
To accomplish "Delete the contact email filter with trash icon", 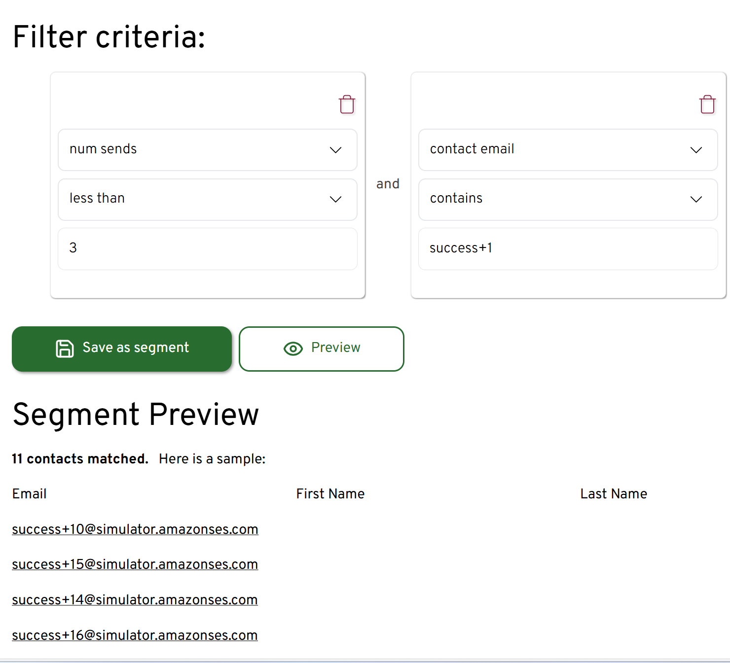I will [707, 105].
